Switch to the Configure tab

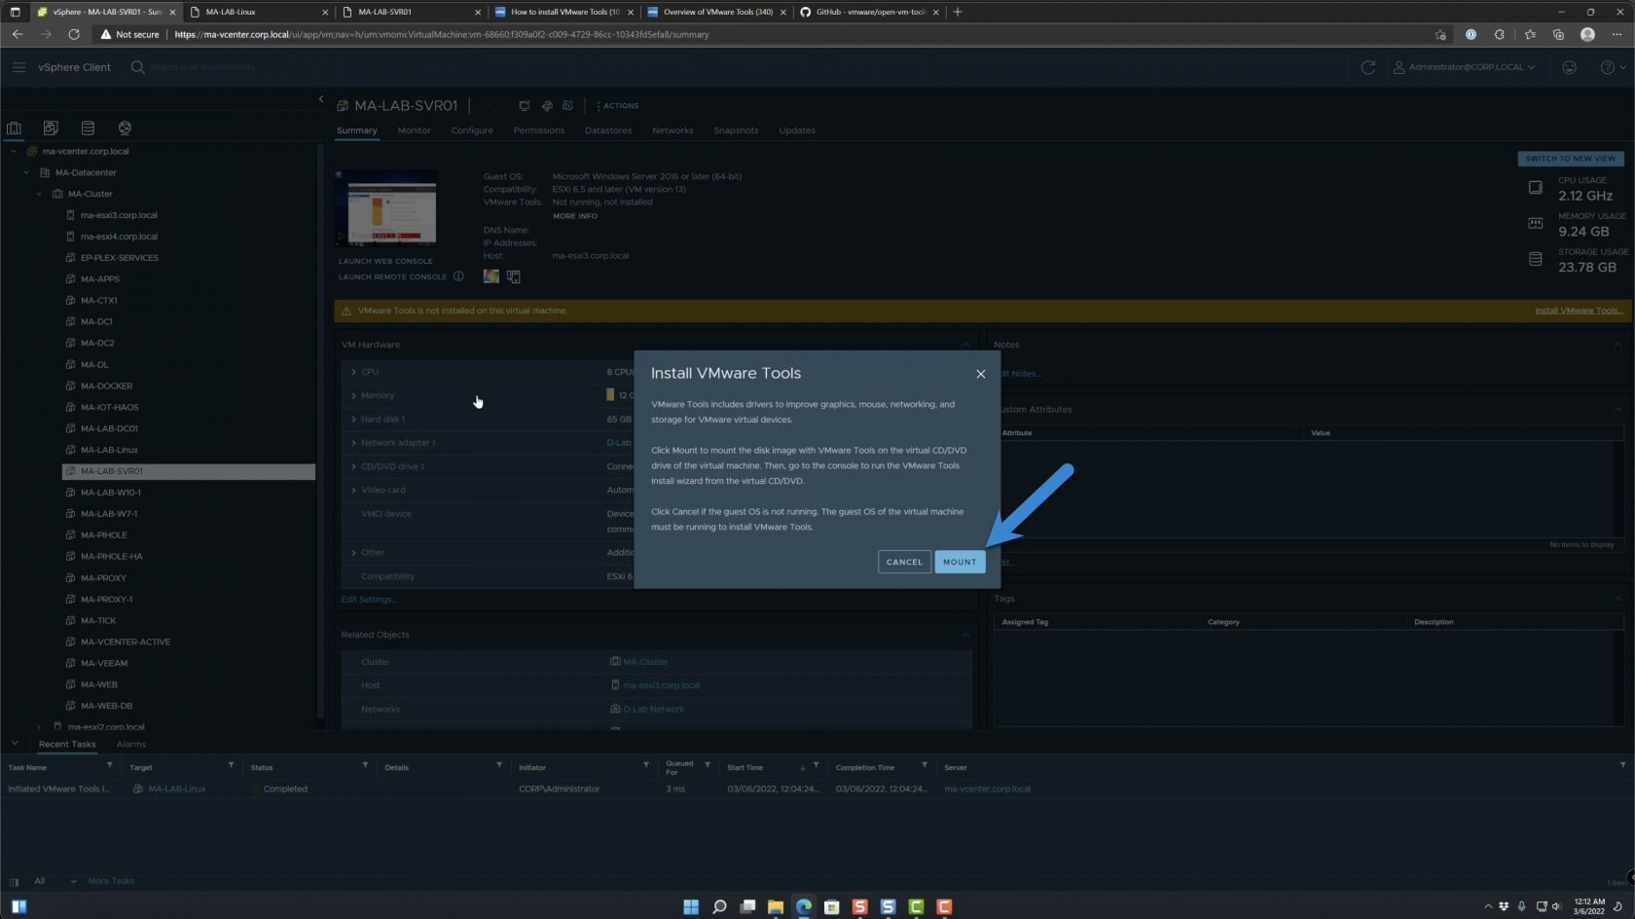coord(472,130)
